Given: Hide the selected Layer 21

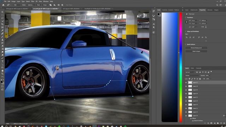Looking at the screenshot, I should [x=186, y=83].
